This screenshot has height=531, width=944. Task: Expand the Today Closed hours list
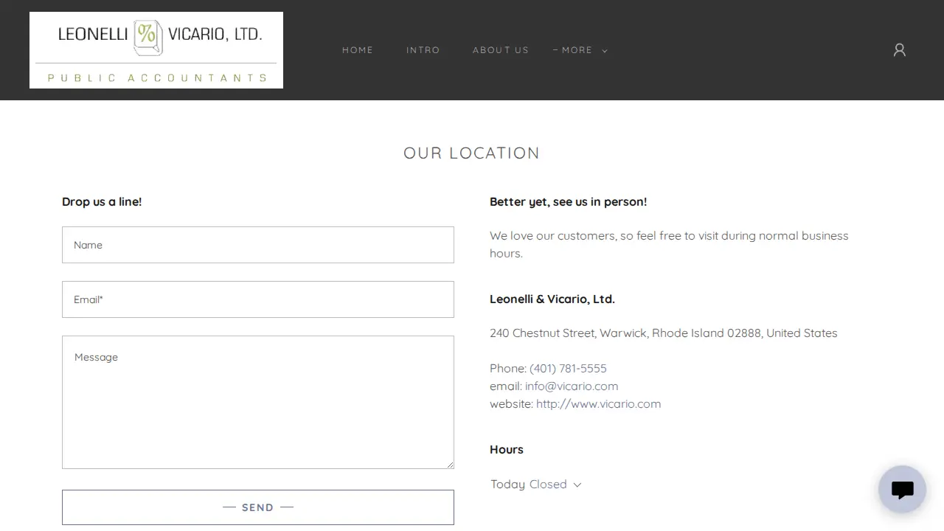click(536, 484)
